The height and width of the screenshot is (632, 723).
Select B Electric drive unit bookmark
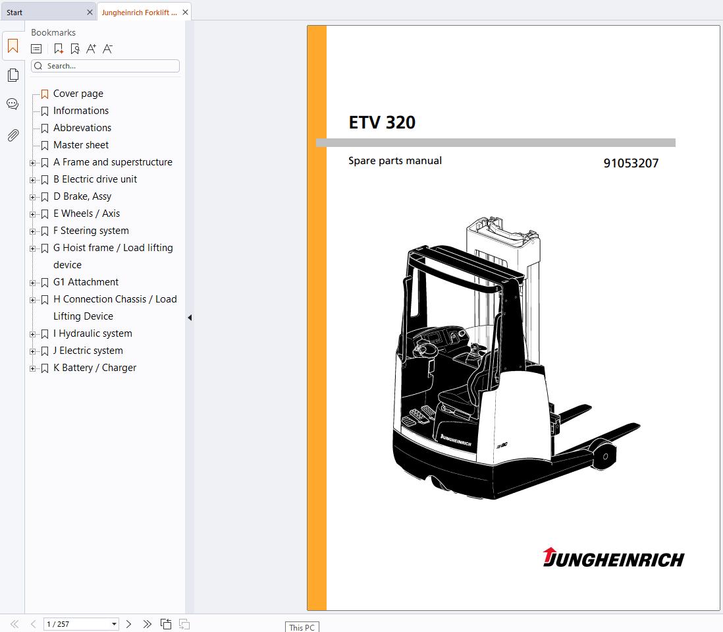[x=95, y=179]
